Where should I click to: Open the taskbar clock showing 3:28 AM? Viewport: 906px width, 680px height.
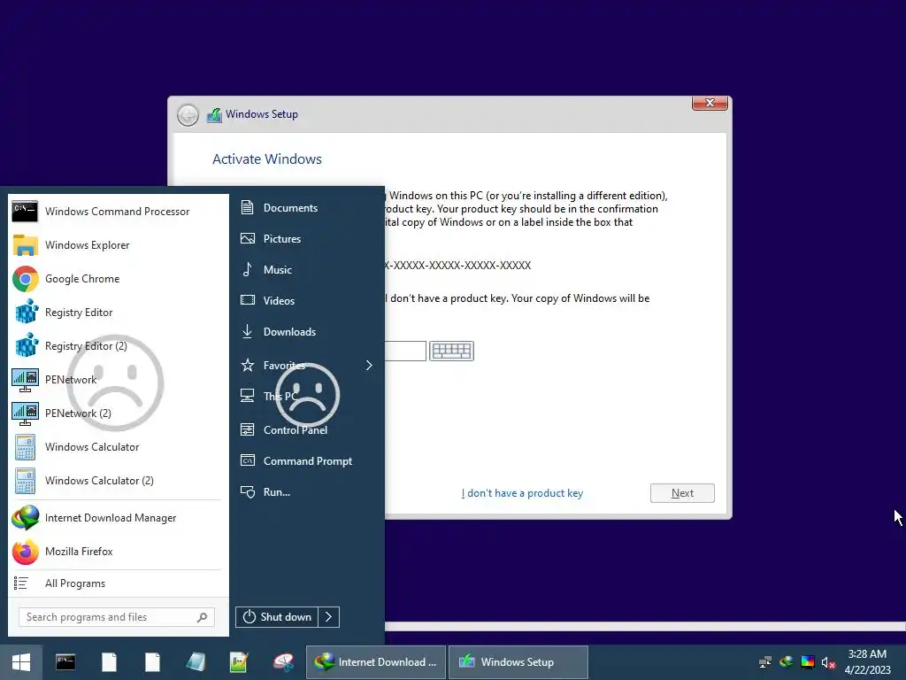point(867,662)
